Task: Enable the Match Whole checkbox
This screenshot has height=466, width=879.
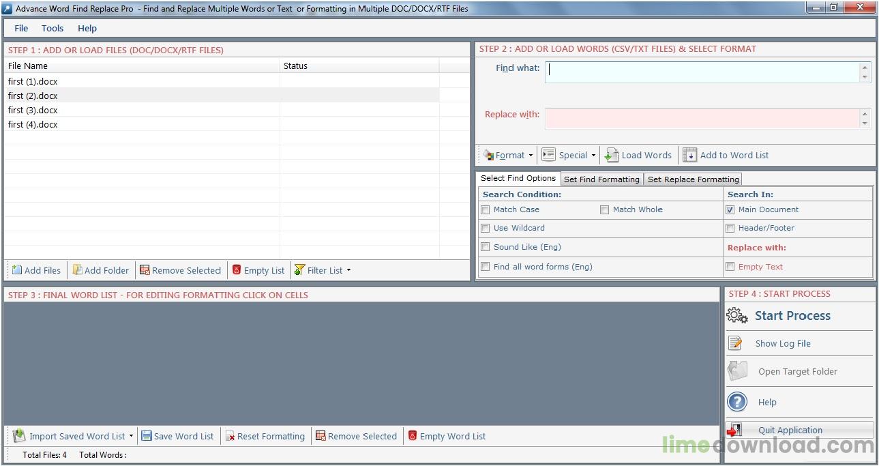Action: [x=604, y=209]
